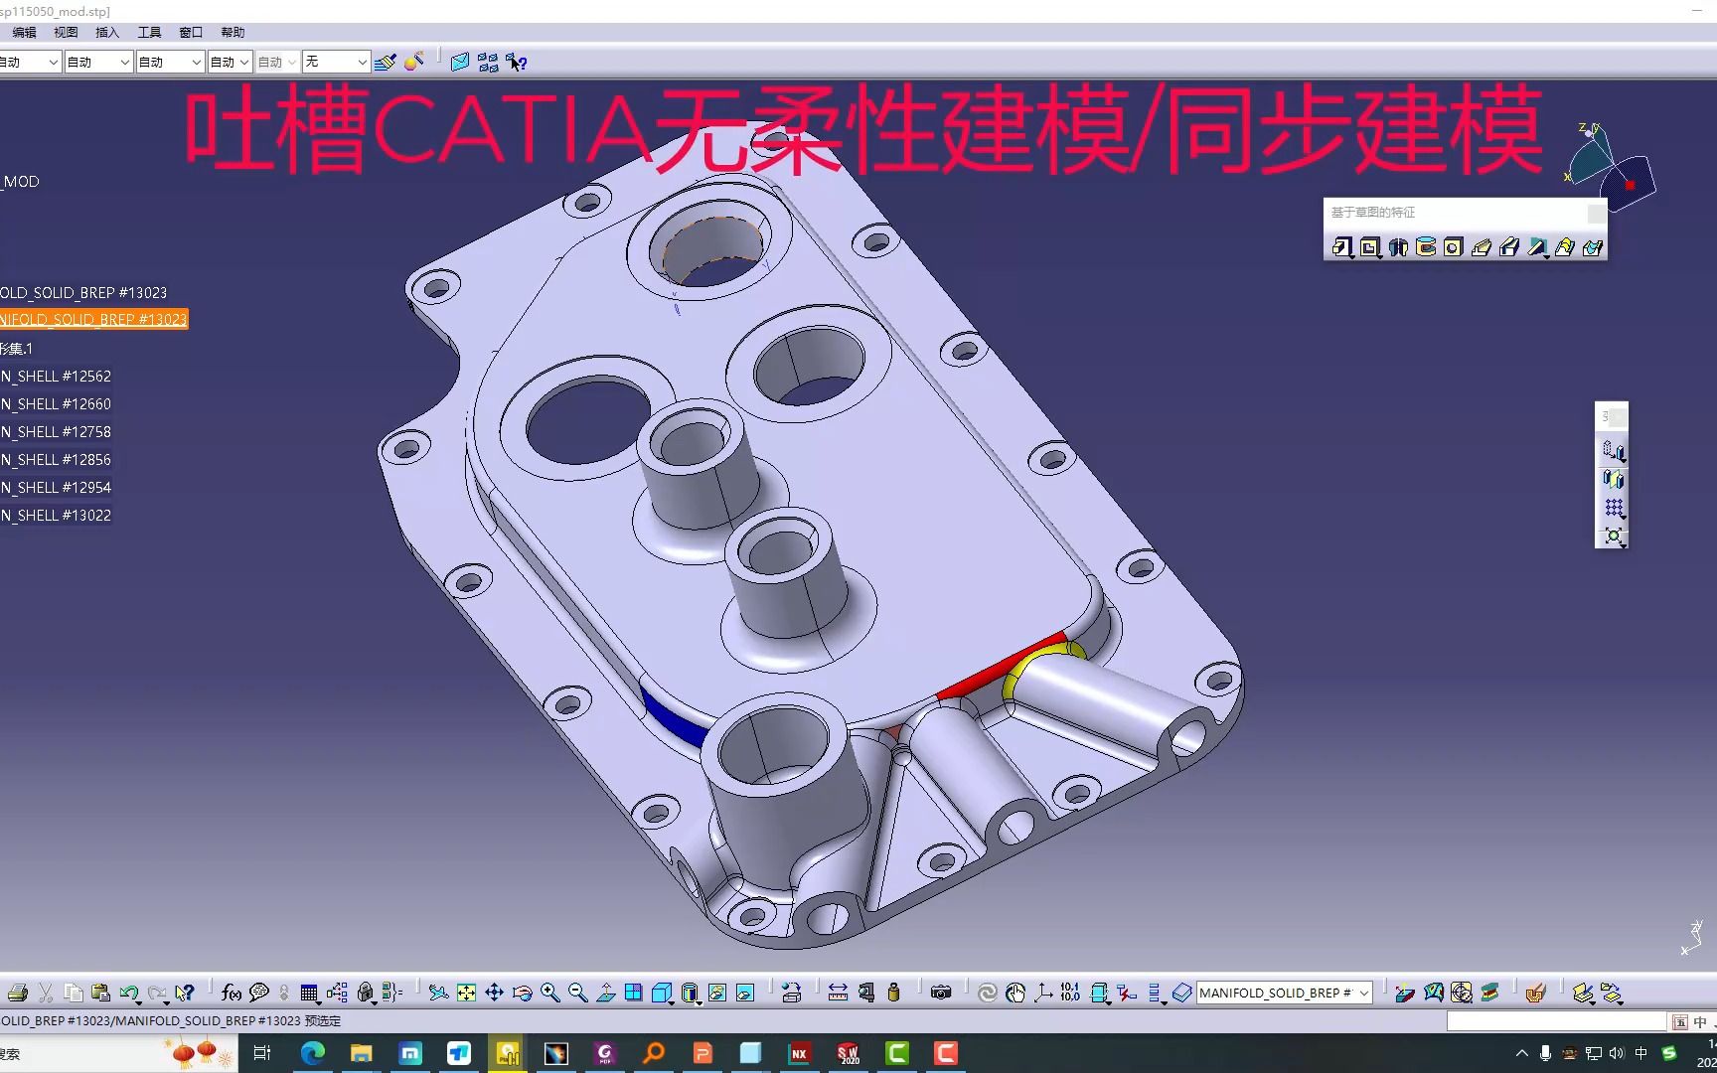The image size is (1717, 1073).
Task: Select the Hole tool
Action: click(x=1454, y=247)
